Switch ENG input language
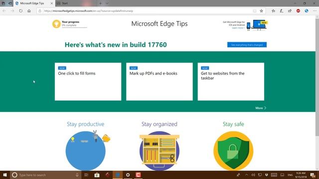Image resolution: width=319 pixels, height=179 pixels. click(290, 175)
